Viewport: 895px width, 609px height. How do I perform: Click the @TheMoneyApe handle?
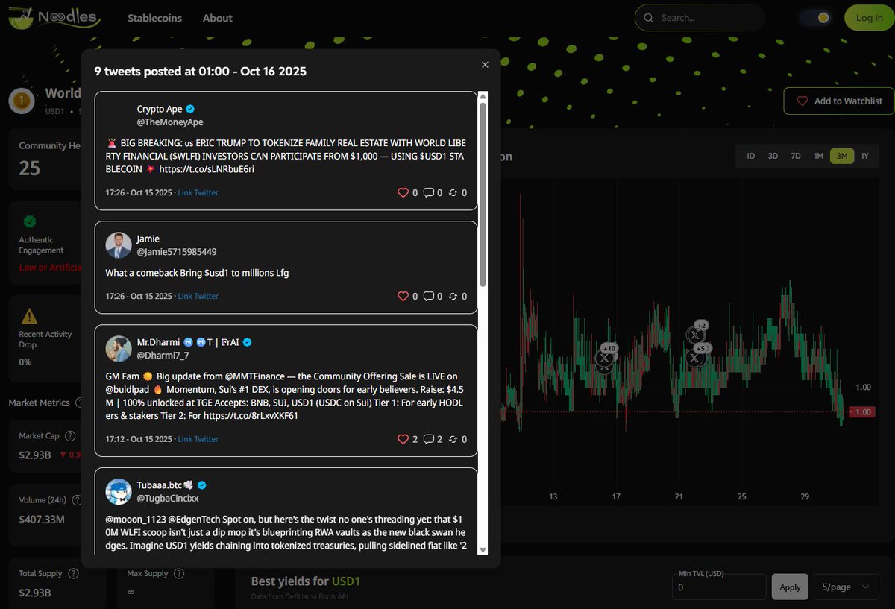point(170,122)
